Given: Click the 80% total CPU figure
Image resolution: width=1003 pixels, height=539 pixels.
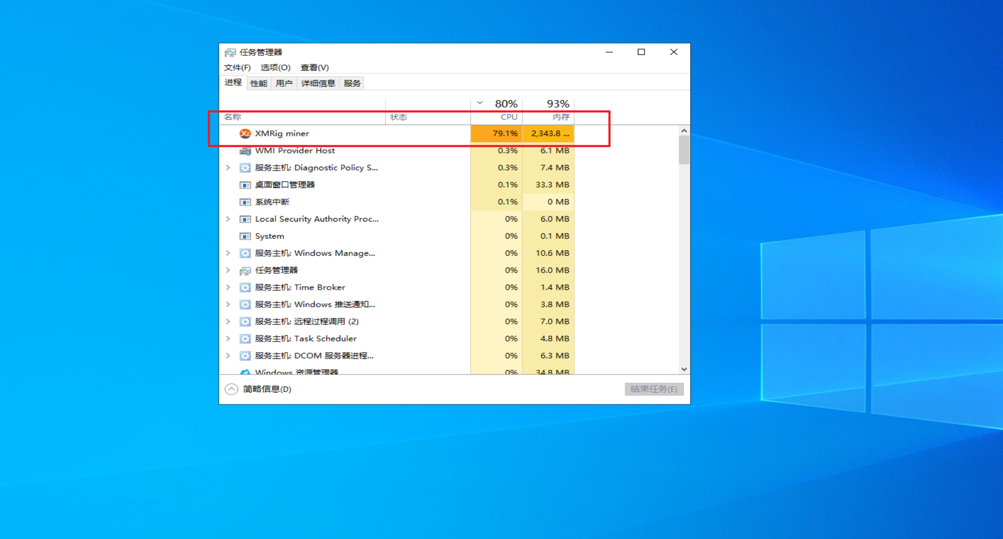Looking at the screenshot, I should (506, 104).
